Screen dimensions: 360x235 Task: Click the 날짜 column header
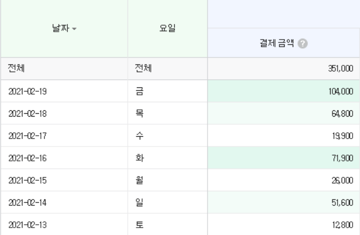(x=64, y=29)
